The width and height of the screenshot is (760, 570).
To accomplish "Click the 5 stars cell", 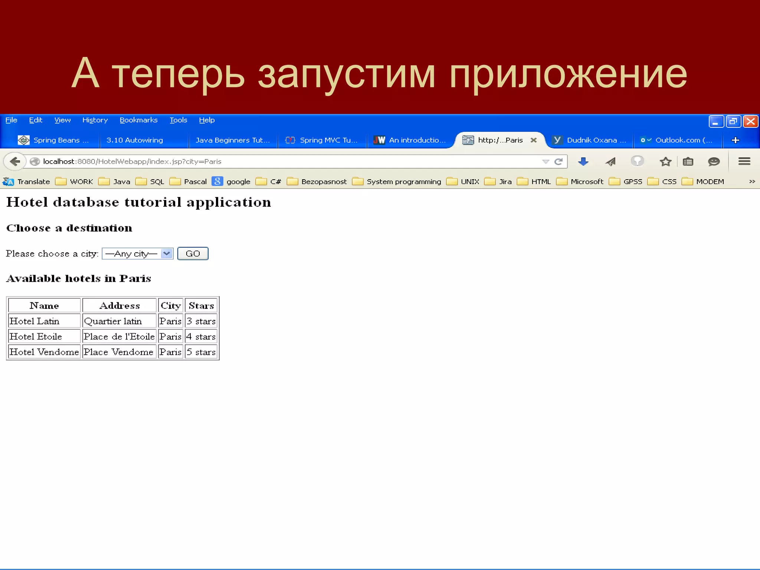I will (x=201, y=352).
